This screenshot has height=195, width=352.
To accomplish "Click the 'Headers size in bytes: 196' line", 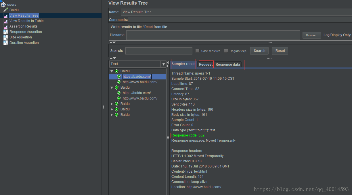I will coord(192,110).
